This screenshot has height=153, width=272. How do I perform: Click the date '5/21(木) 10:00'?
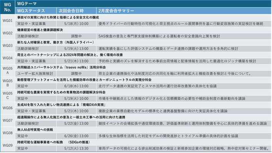(76, 111)
